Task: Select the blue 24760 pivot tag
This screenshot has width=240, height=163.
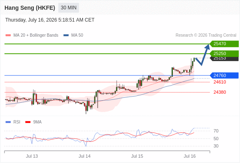Action: click(x=224, y=75)
